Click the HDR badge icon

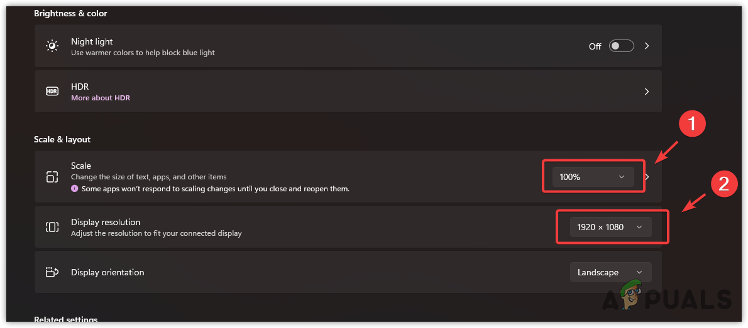point(52,92)
